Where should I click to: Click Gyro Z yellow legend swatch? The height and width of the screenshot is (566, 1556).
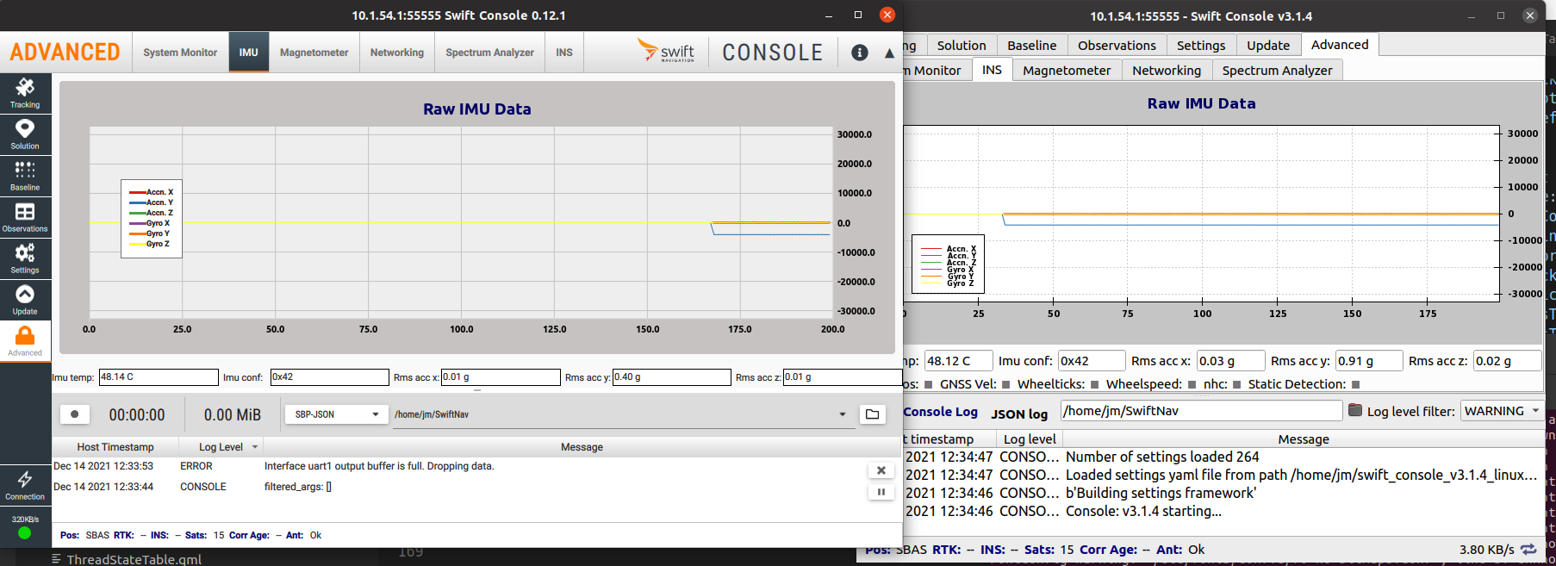[137, 244]
